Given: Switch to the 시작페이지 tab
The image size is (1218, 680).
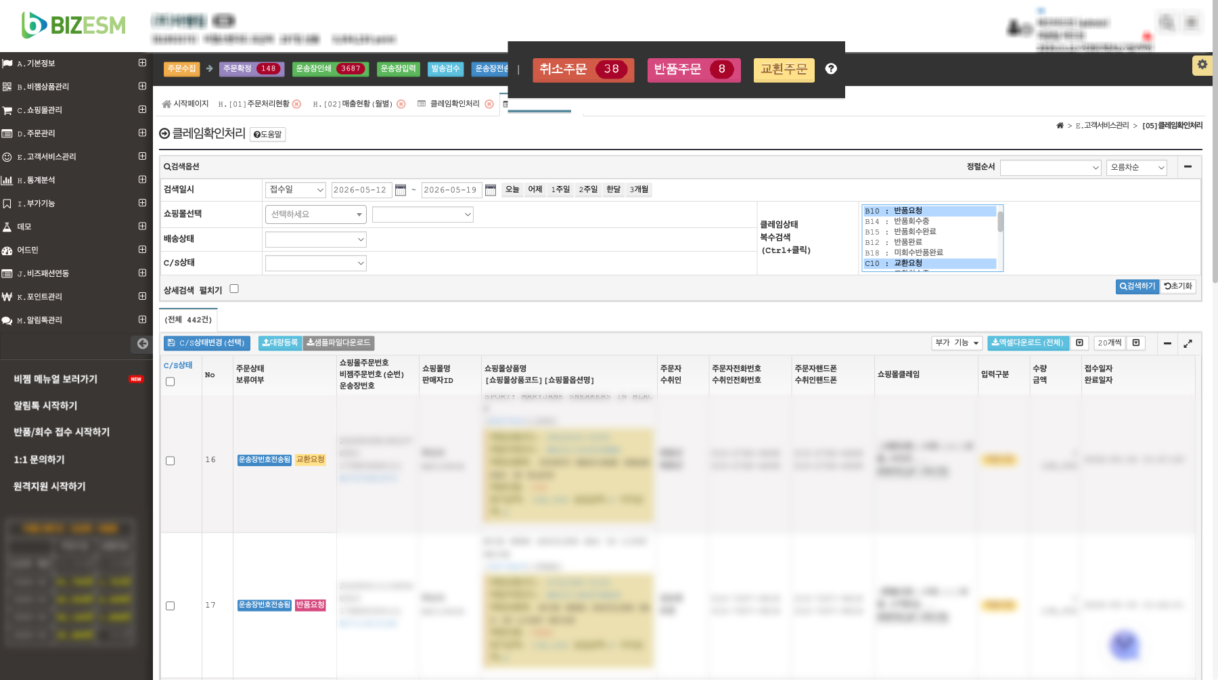Looking at the screenshot, I should coord(185,104).
